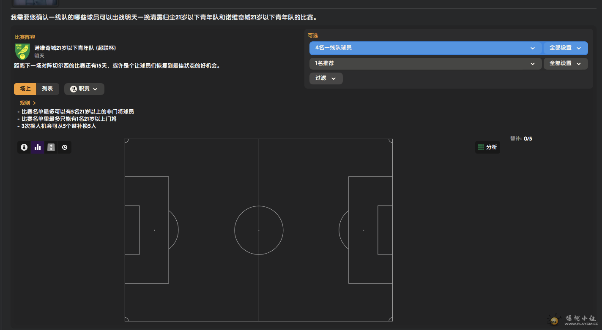The height and width of the screenshot is (330, 602).
Task: Open 全部设置 for first-team players row
Action: point(565,48)
